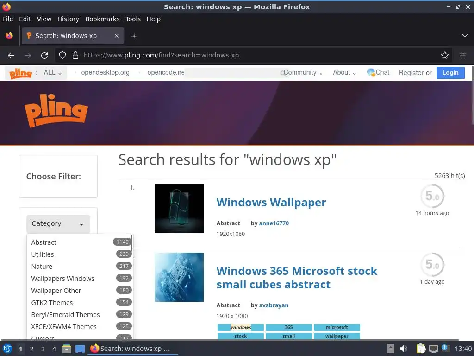Filter by XFCE/XFWM4 Themes category
Viewport: 474px width, 356px height.
pyautogui.click(x=80, y=327)
